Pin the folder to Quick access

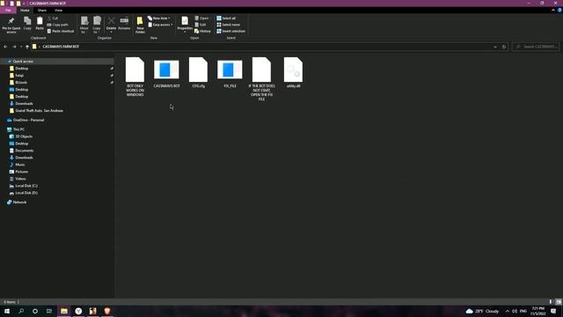click(x=11, y=25)
